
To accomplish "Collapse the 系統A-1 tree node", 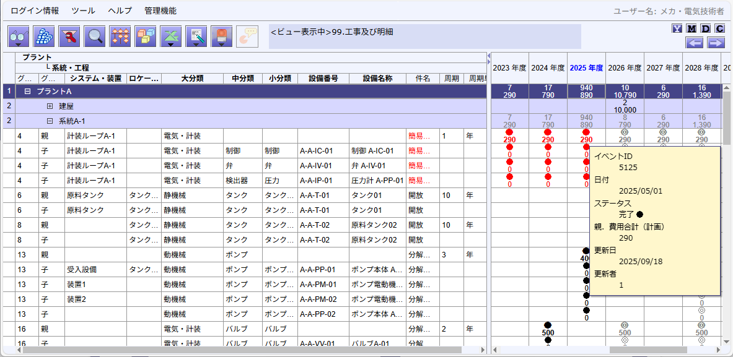I will coord(50,121).
